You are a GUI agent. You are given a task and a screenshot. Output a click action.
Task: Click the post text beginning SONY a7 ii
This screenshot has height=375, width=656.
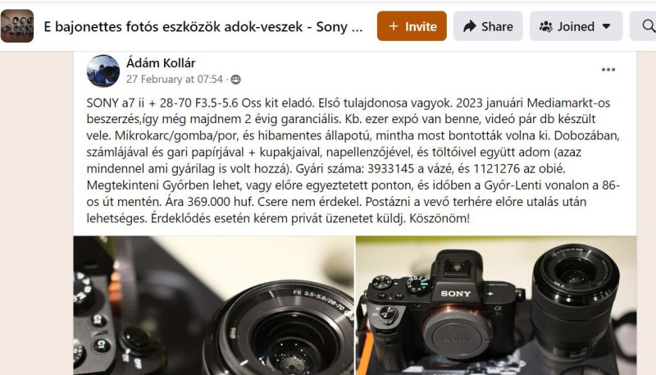pos(353,160)
